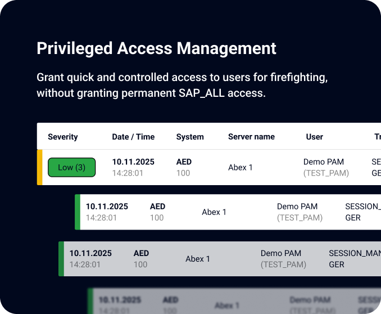Click (TEST_PAM) in the second white row

(300, 218)
